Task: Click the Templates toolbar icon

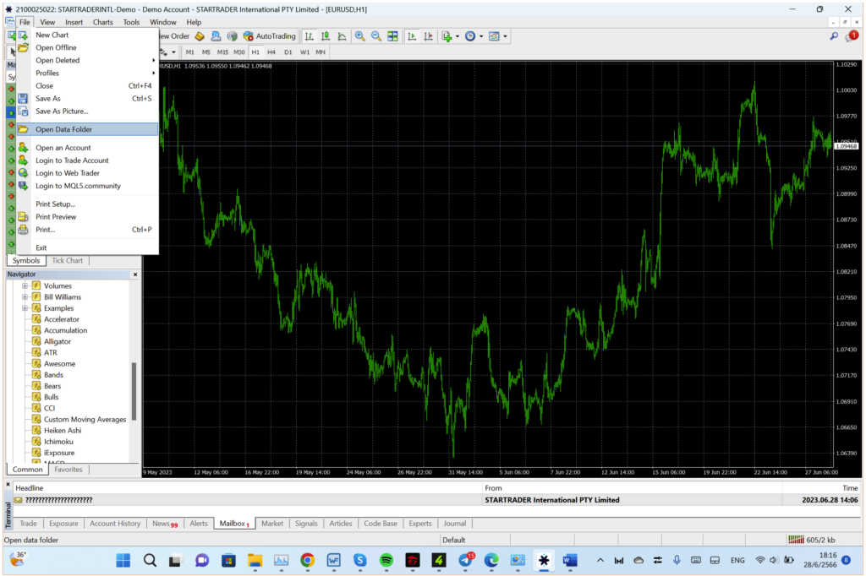Action: (494, 36)
